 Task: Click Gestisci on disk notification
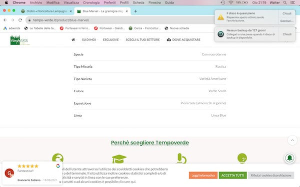tap(287, 21)
